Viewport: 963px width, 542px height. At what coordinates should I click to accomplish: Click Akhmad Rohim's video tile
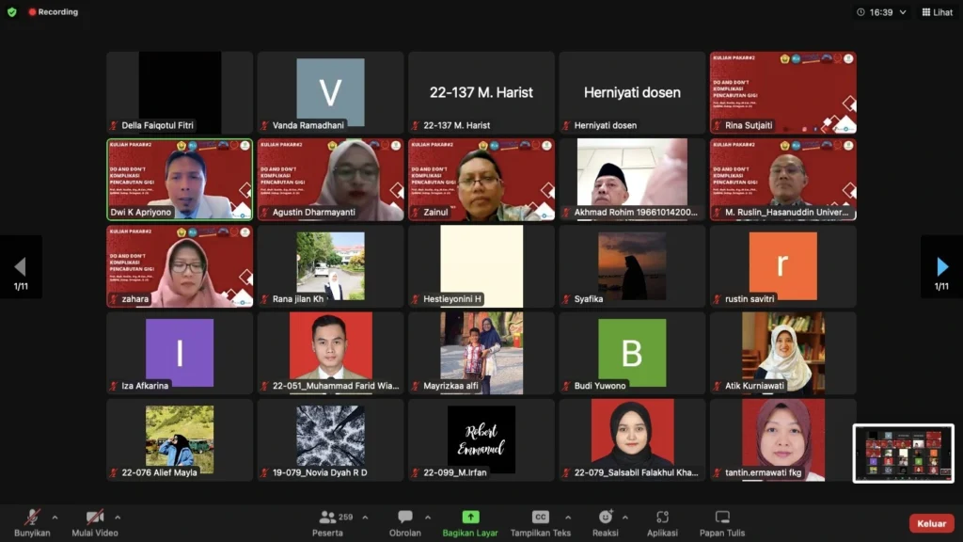point(632,180)
